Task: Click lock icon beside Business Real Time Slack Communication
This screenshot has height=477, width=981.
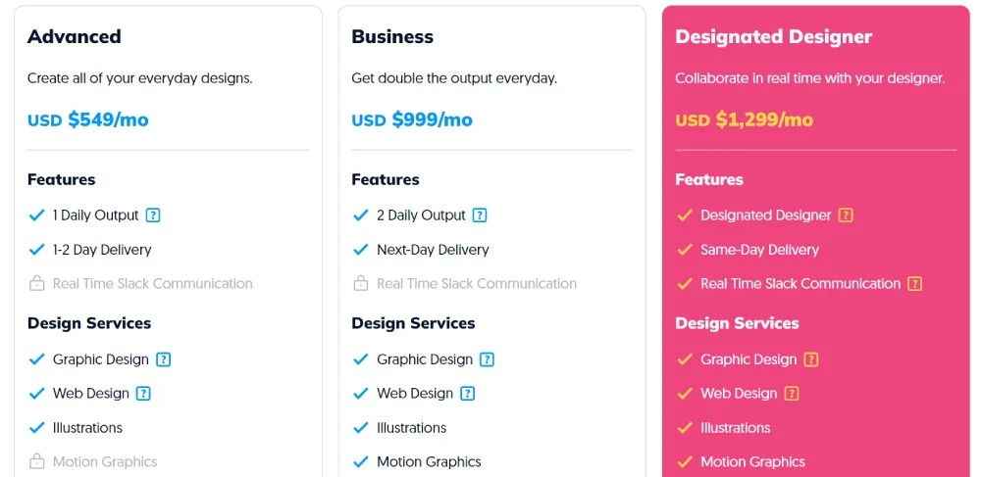Action: click(361, 284)
